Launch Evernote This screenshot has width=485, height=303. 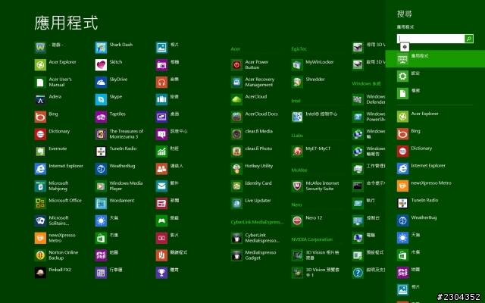(x=51, y=151)
